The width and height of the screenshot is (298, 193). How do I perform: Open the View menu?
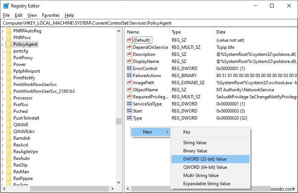pyautogui.click(x=32, y=15)
